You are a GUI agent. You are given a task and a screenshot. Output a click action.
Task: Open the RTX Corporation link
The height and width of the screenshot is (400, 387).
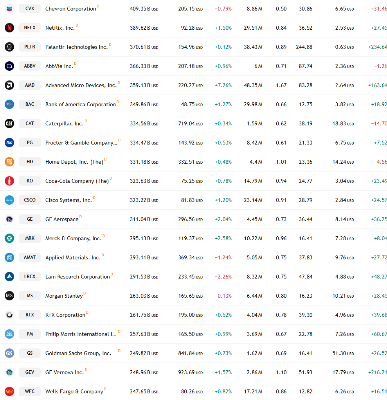65,315
